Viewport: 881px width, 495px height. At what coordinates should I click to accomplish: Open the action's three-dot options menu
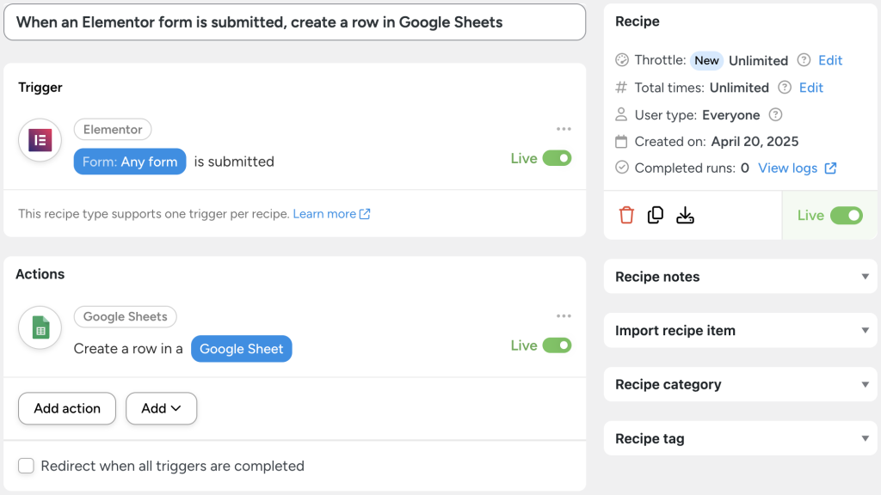[564, 317]
